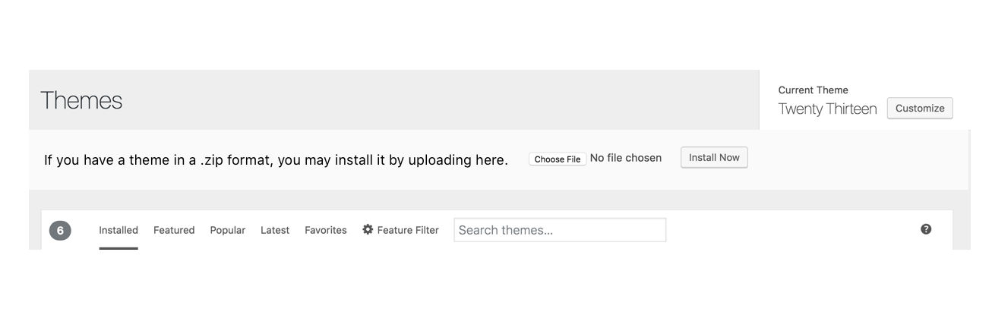Switch to the Installed tab
The width and height of the screenshot is (992, 334).
click(x=118, y=230)
